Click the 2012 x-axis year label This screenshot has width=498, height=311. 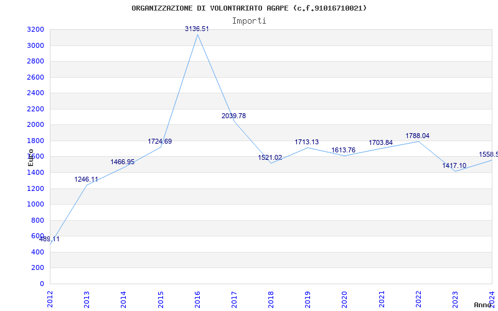pos(50,300)
